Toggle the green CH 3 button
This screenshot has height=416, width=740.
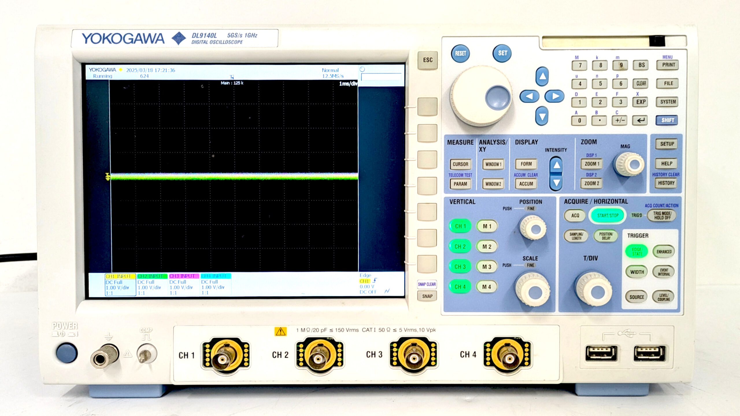point(460,267)
